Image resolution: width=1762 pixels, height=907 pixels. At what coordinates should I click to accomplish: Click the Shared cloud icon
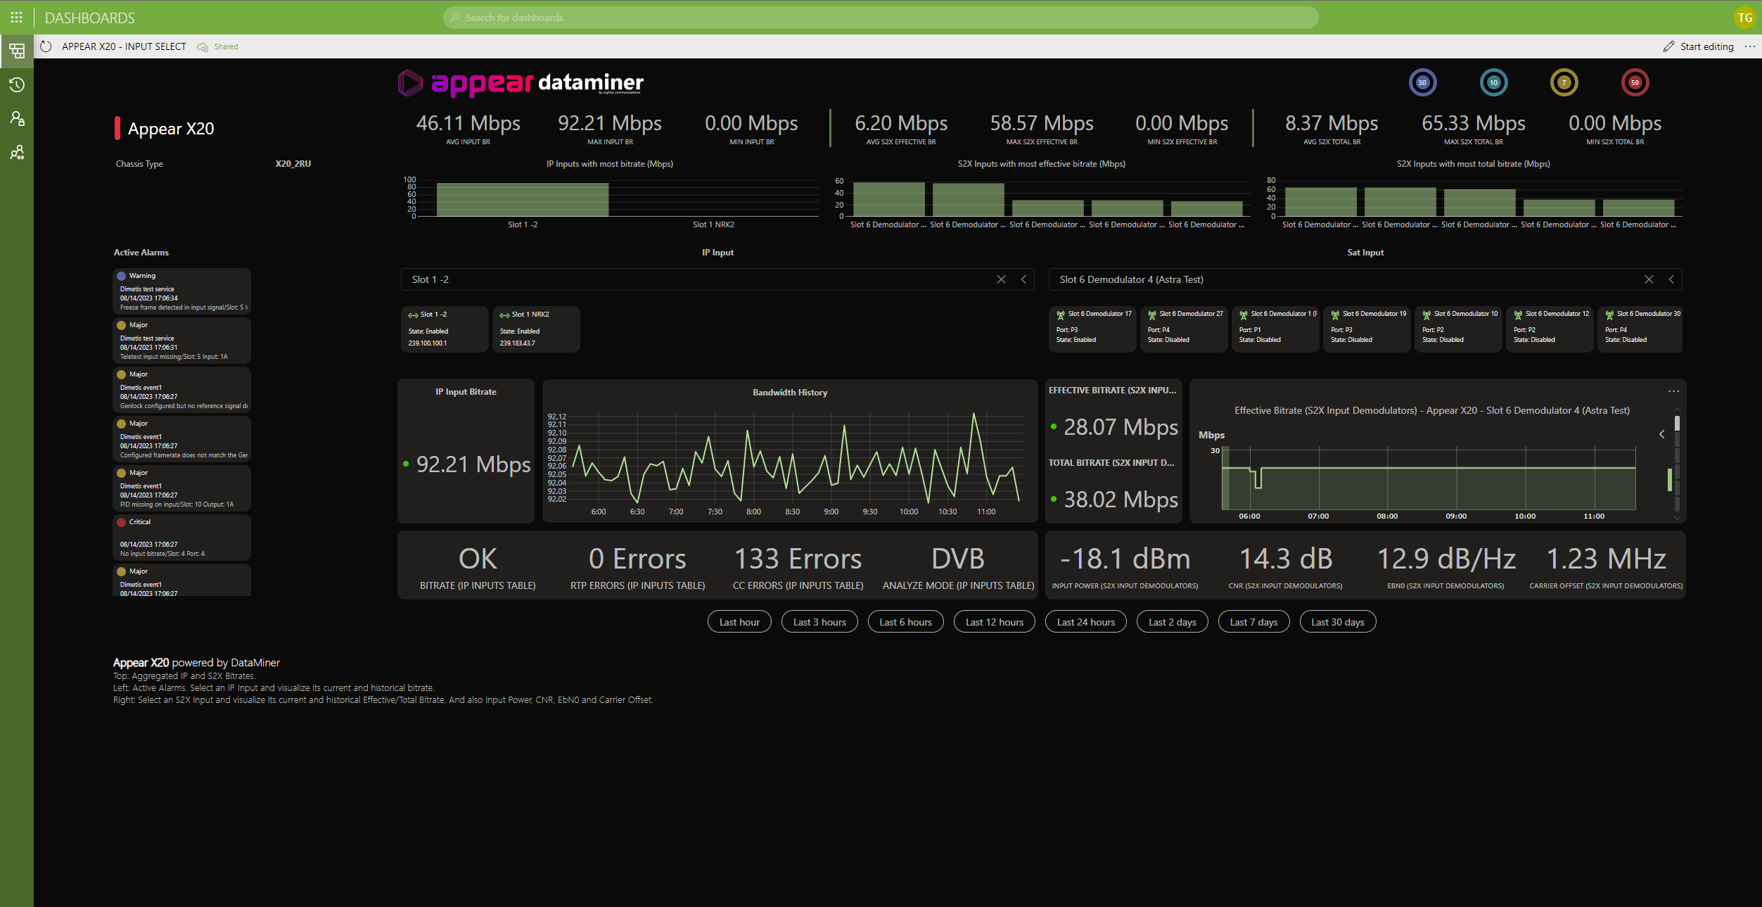tap(203, 47)
